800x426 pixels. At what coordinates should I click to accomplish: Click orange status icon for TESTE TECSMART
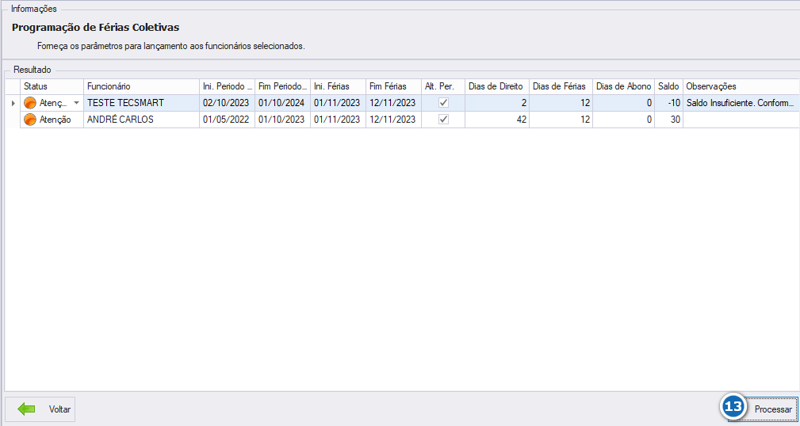[30, 103]
